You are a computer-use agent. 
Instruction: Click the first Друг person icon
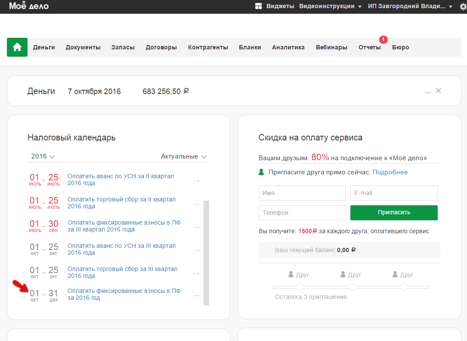pyautogui.click(x=291, y=274)
